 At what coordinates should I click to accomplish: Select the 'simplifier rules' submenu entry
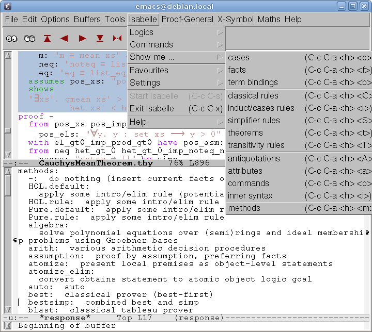point(254,120)
